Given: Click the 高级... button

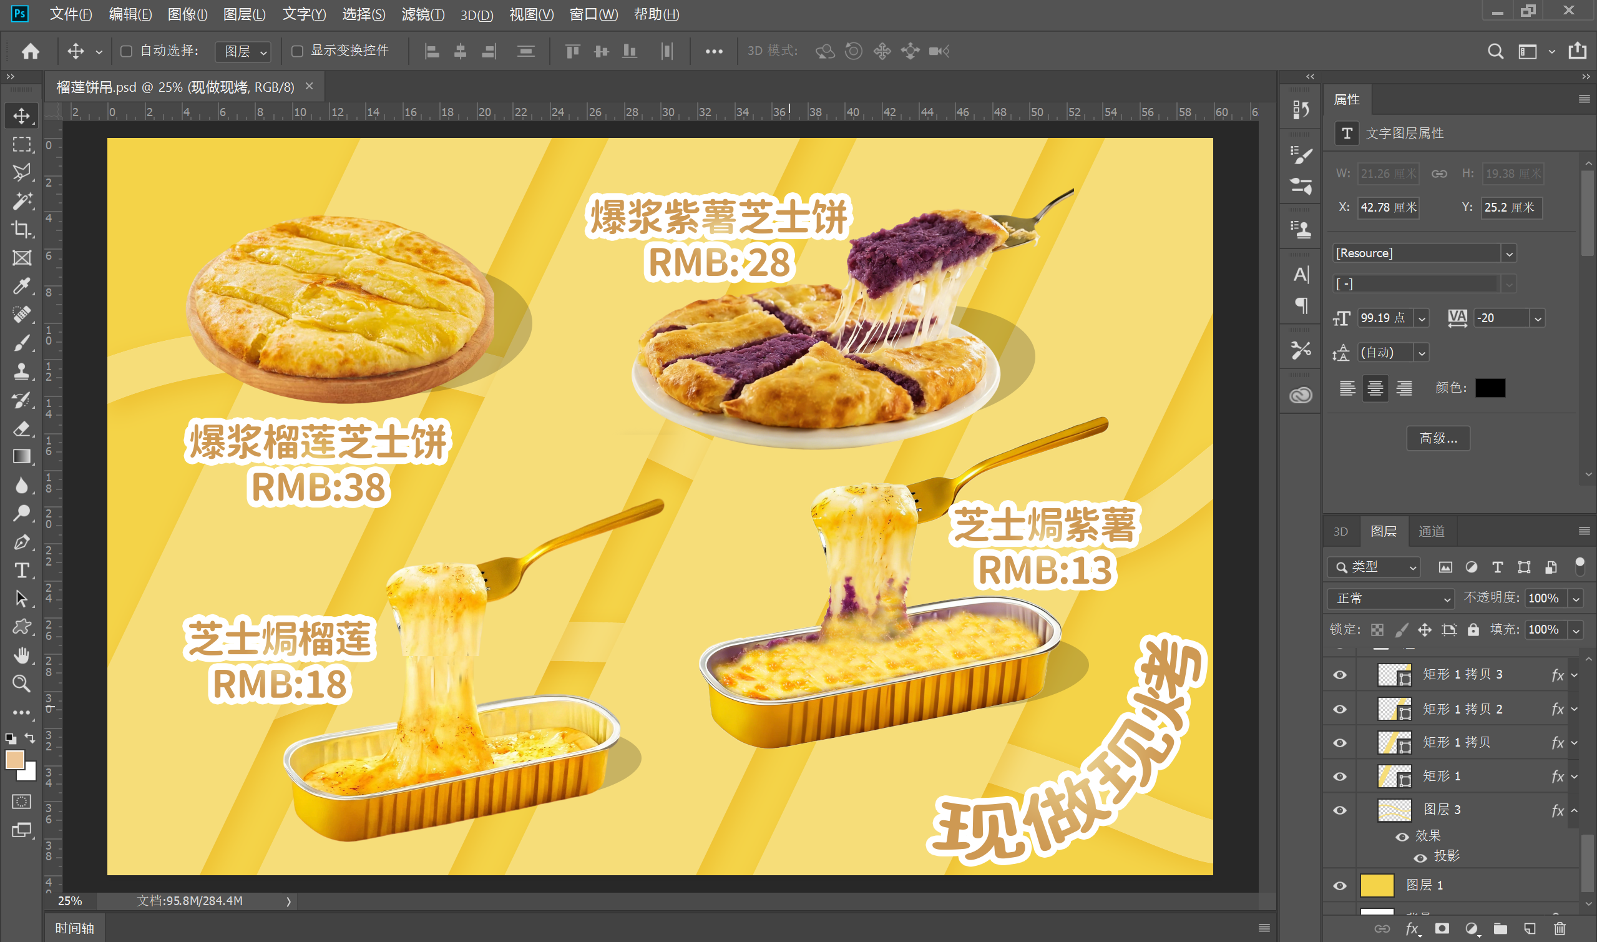Looking at the screenshot, I should click(x=1438, y=438).
